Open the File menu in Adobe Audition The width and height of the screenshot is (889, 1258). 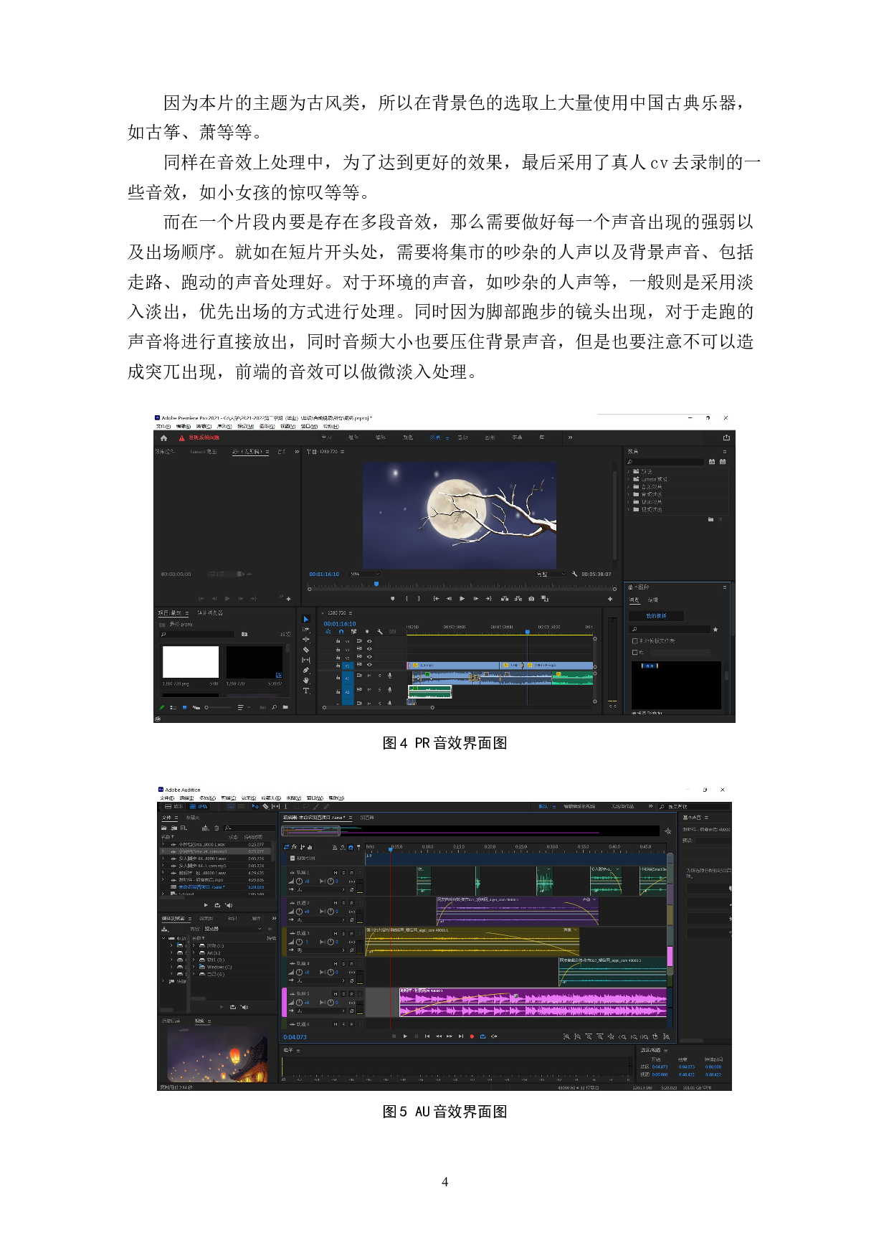(166, 798)
